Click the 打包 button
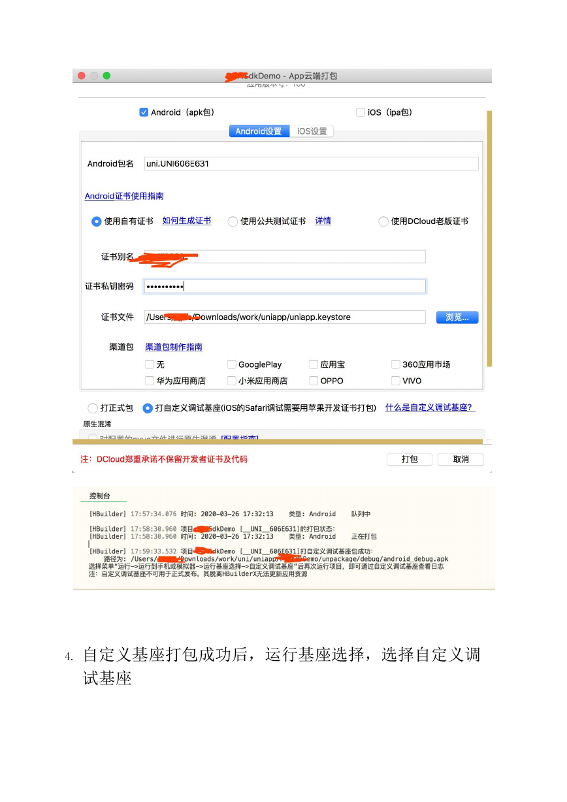Image resolution: width=567 pixels, height=802 pixels. click(410, 459)
